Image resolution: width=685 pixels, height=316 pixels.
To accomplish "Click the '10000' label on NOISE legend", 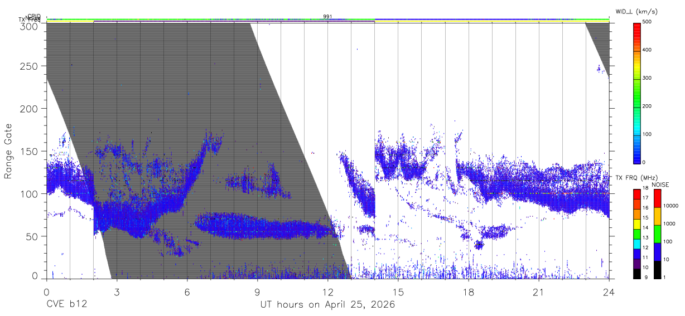I will 671,206.
